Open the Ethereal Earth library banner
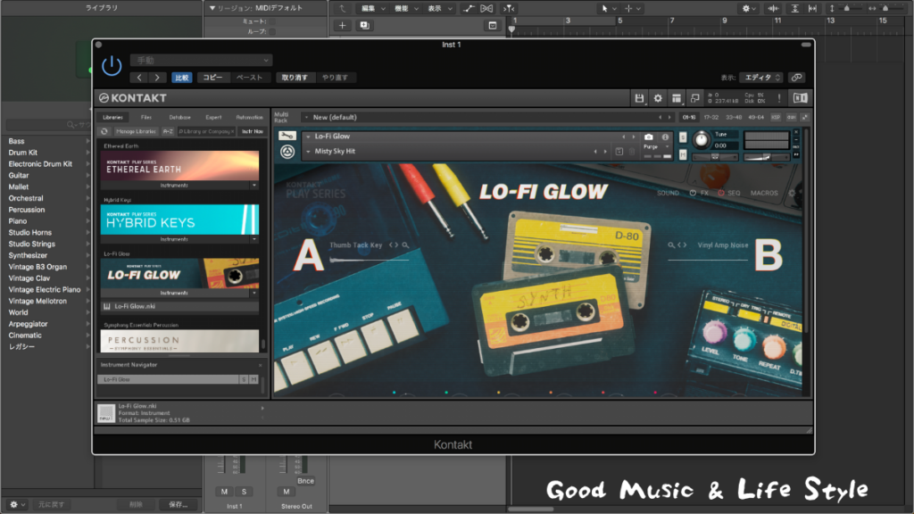Screen dimensions: 914x514 click(179, 165)
